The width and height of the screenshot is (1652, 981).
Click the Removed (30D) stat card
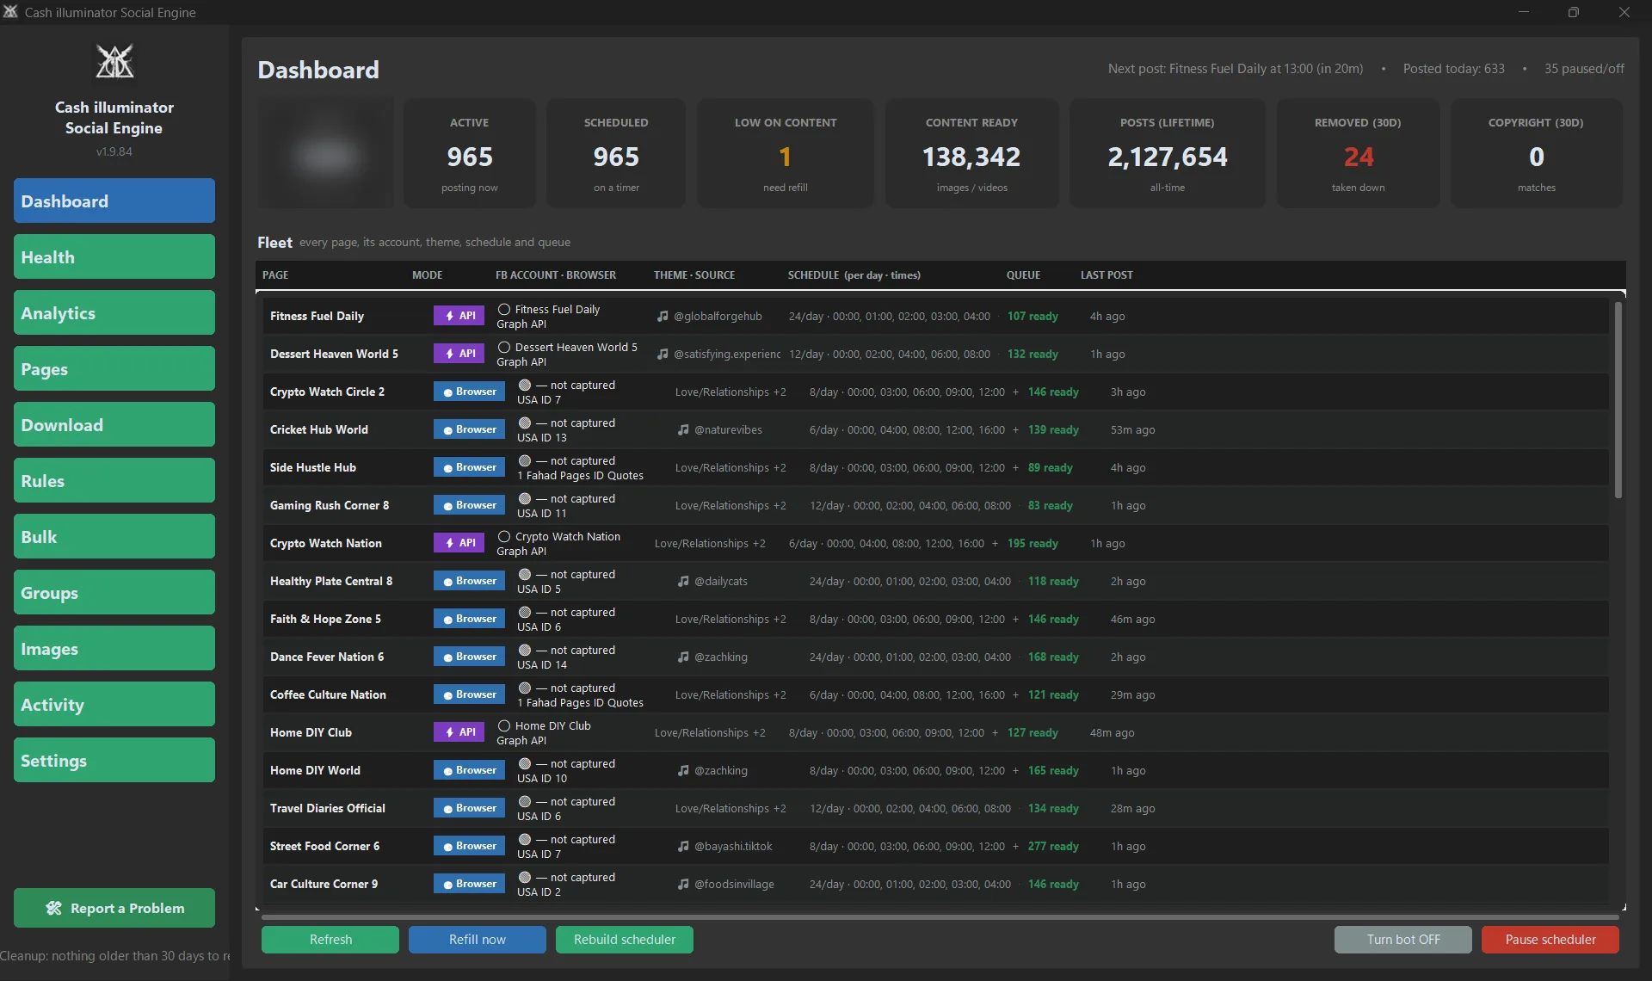tap(1359, 153)
